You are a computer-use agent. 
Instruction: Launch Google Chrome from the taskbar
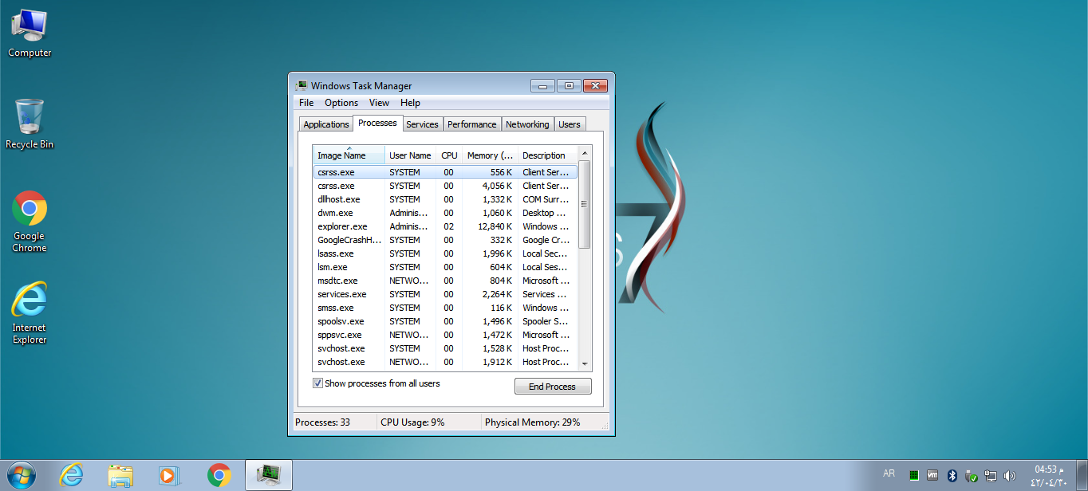[x=219, y=475]
